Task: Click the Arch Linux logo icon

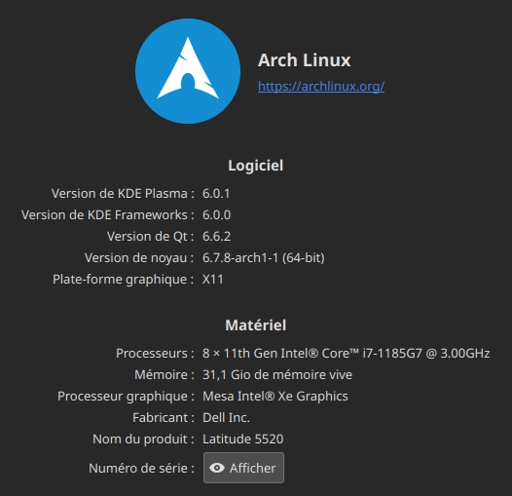Action: pos(188,71)
